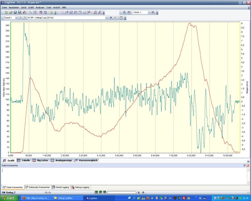This screenshot has height=201, width=251.
Task: Click the RX status indicator
Action: click(x=100, y=192)
